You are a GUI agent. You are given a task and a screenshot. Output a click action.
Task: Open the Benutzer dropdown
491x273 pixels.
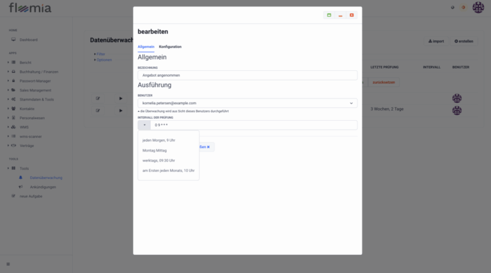(x=247, y=103)
